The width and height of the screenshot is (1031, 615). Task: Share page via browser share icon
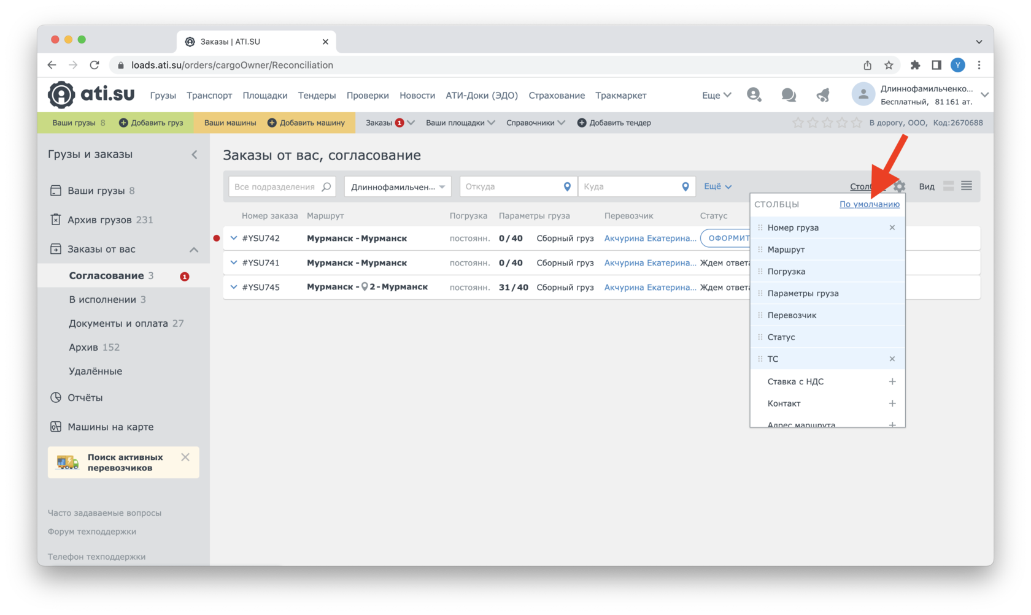[x=867, y=65]
